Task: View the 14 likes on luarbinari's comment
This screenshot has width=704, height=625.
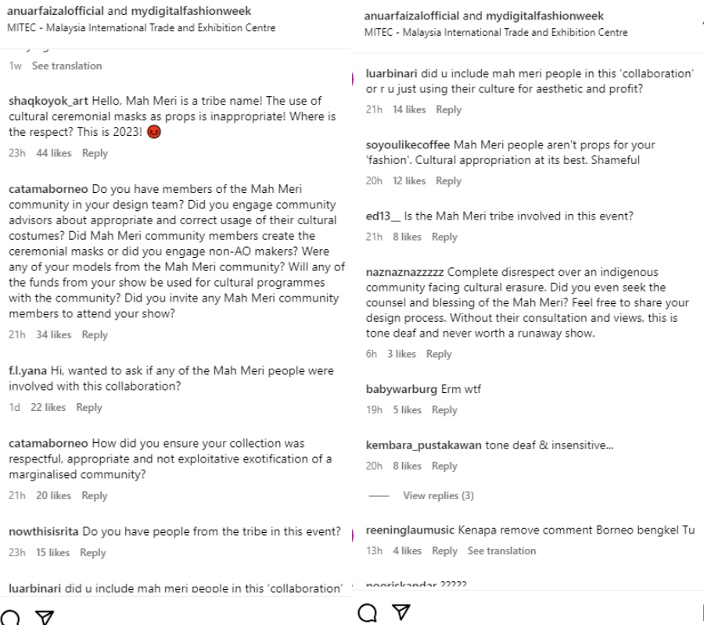Action: click(409, 109)
